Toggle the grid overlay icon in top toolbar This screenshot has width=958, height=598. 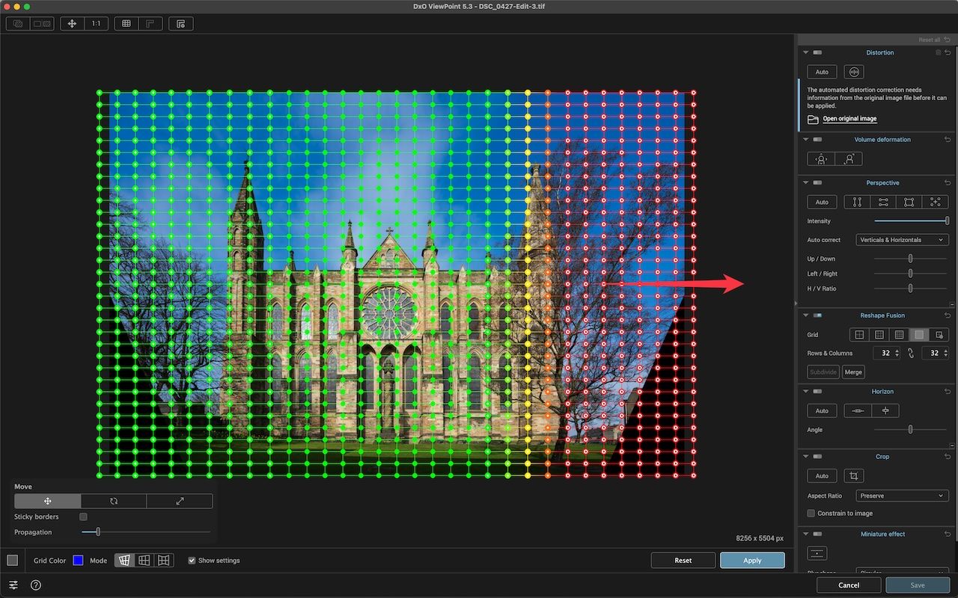tap(126, 24)
